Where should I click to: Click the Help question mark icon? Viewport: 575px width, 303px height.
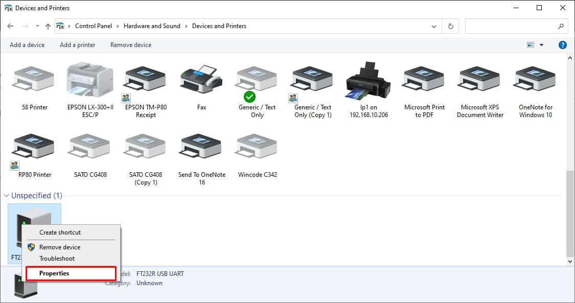click(x=563, y=44)
